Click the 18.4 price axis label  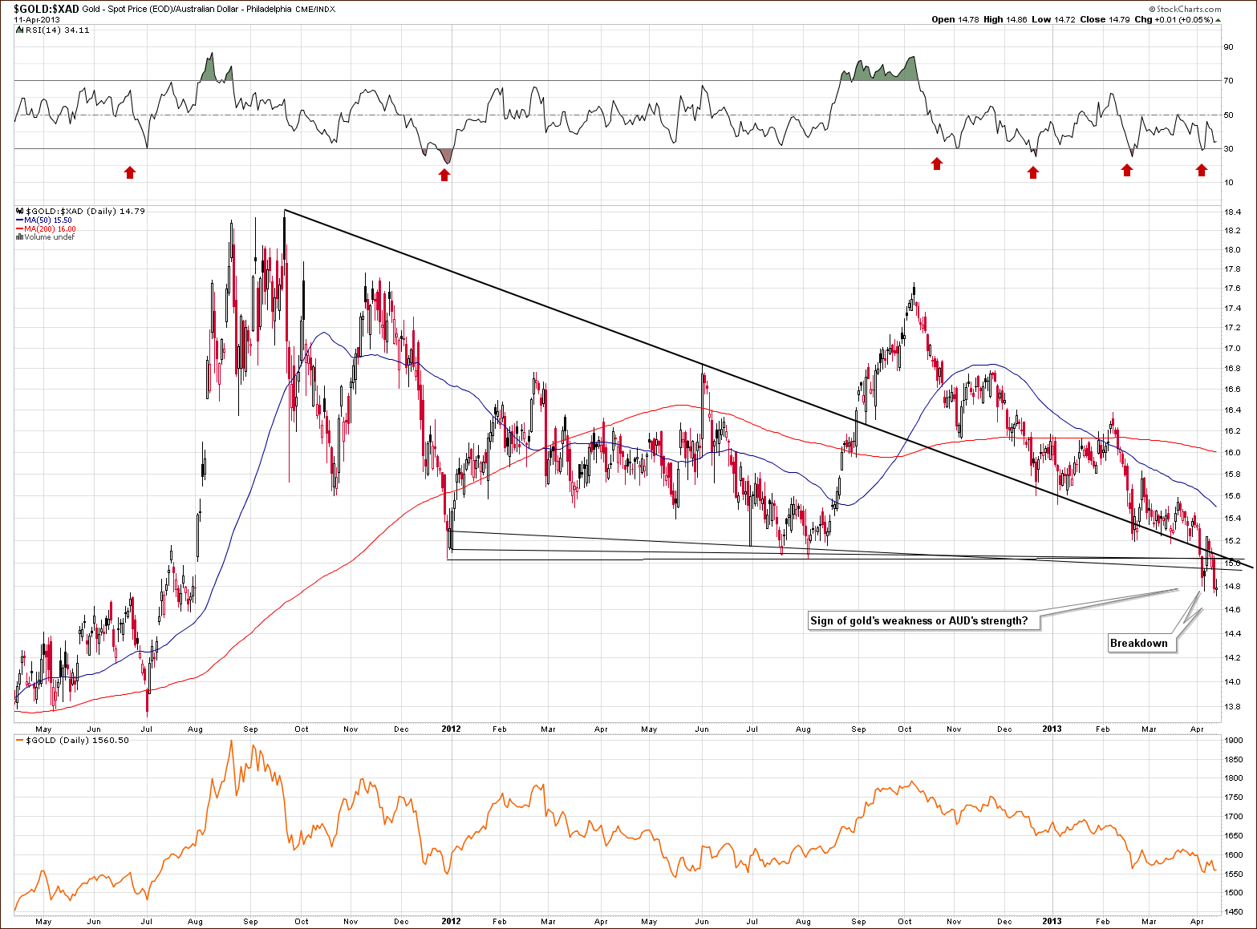tap(1232, 212)
